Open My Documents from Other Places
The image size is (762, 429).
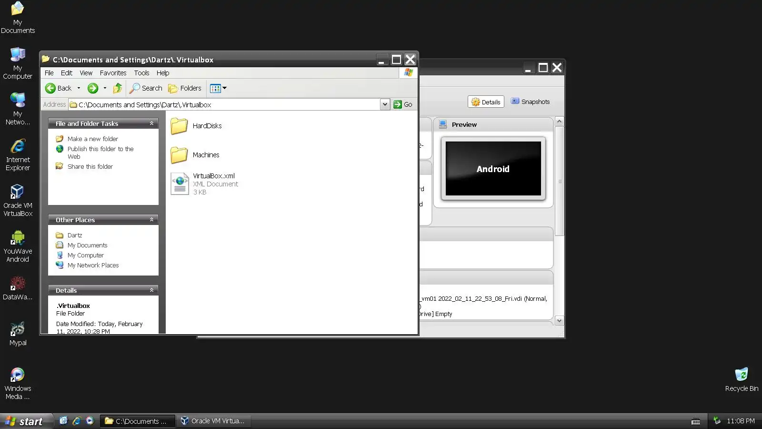click(87, 245)
